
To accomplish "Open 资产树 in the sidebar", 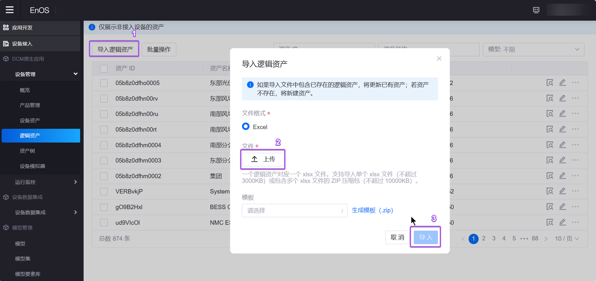I will point(27,151).
